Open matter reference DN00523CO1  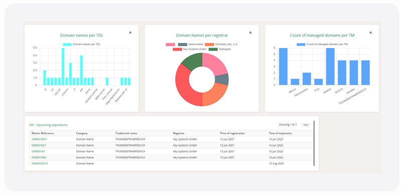pos(40,163)
